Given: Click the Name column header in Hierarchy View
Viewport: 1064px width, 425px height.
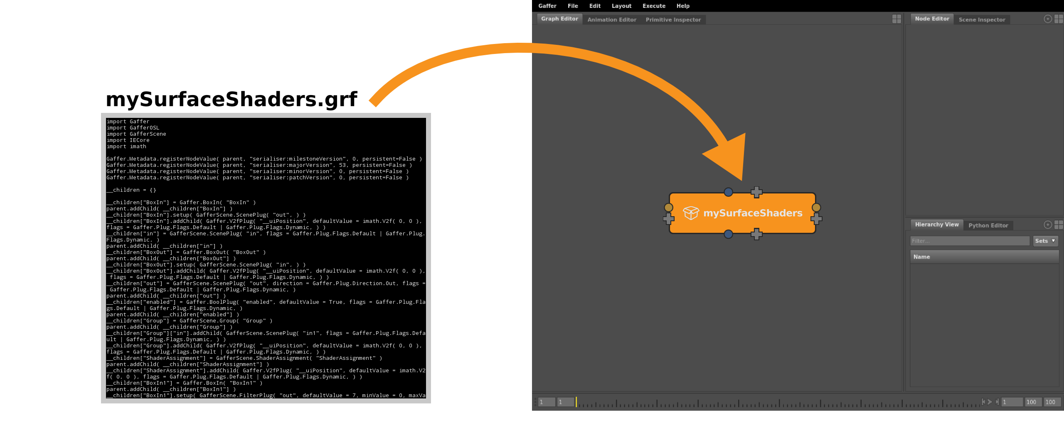Looking at the screenshot, I should [922, 256].
